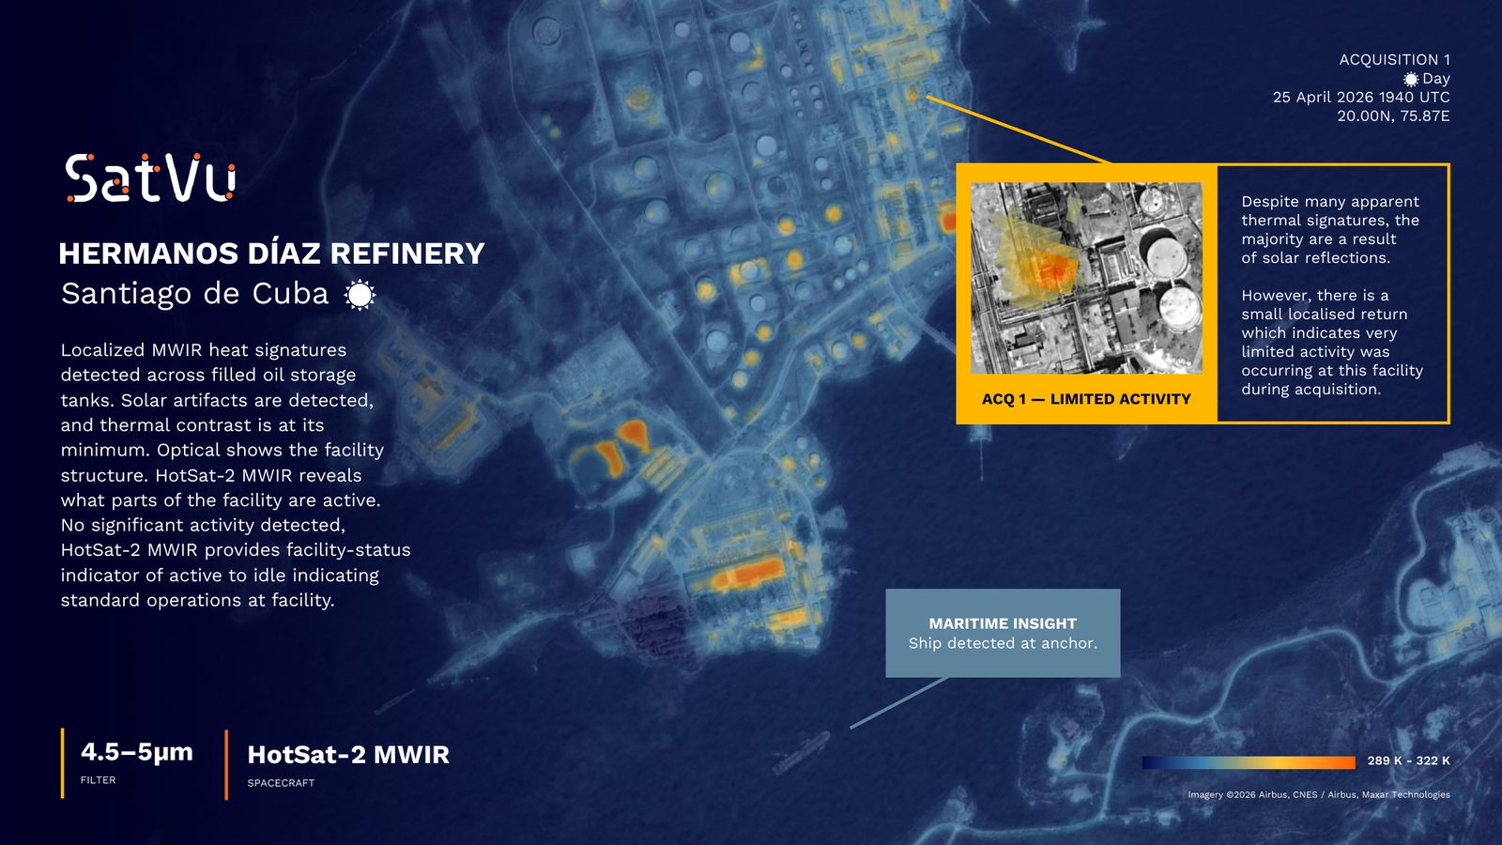This screenshot has height=845, width=1502.
Task: Open the ACQ 1 inset thermal thumbnail
Action: tap(1086, 278)
